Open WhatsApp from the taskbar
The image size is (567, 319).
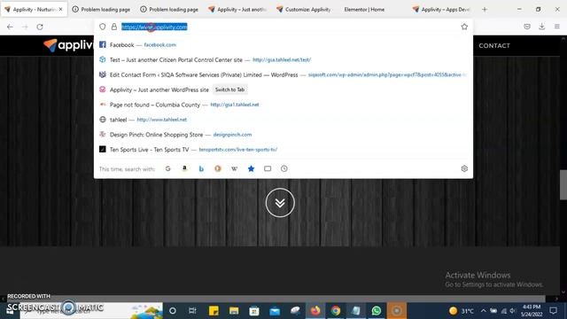click(x=376, y=310)
